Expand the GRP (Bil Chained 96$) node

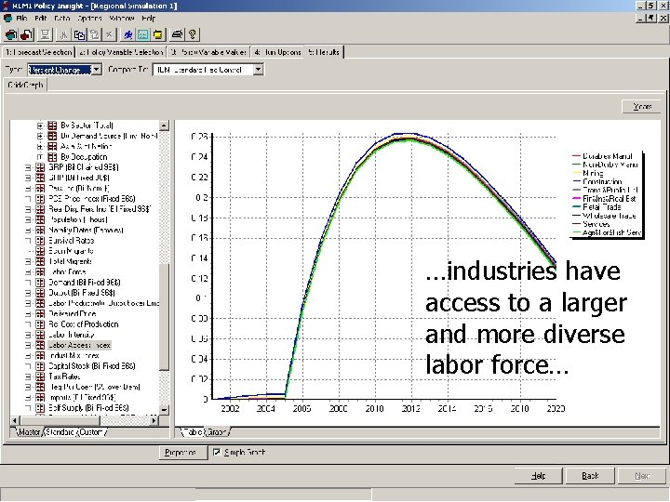pyautogui.click(x=28, y=167)
